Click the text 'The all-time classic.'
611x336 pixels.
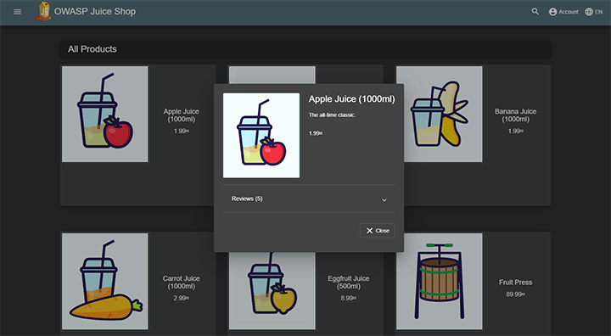[x=332, y=115]
